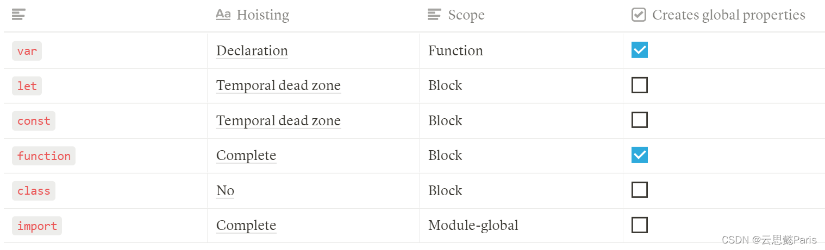Check the global properties box for import
The height and width of the screenshot is (250, 825).
tap(640, 225)
